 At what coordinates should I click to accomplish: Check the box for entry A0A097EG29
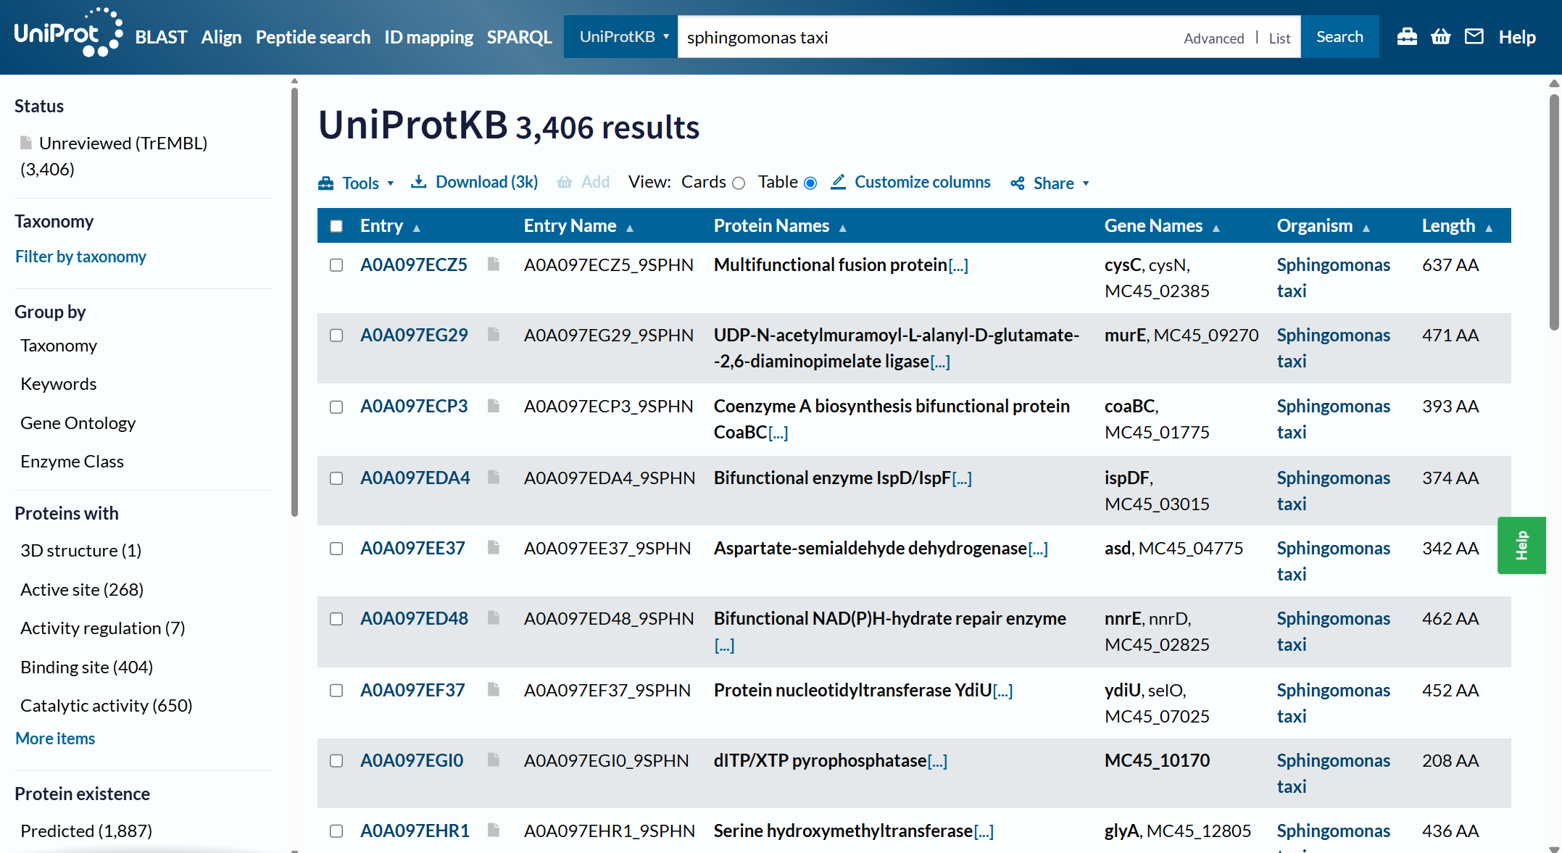pos(336,336)
